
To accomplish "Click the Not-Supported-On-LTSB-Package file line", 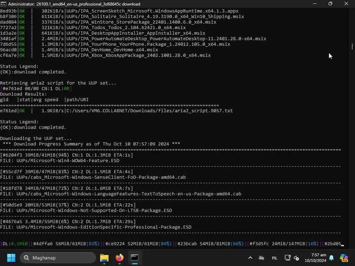I will pyautogui.click(x=86, y=210).
